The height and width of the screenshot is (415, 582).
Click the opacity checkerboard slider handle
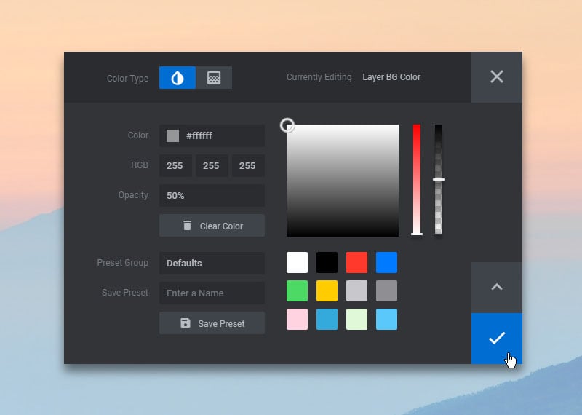click(439, 179)
